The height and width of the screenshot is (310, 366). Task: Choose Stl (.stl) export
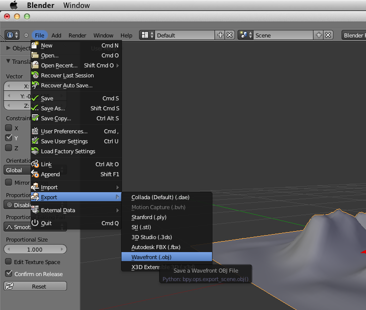(x=166, y=227)
